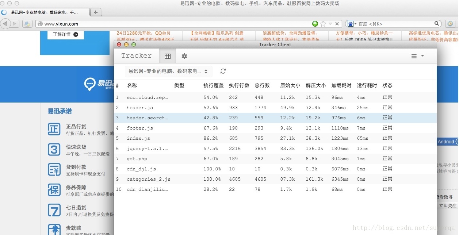Viewport: 459px width, 235px height.
Task: Sort by the 总行数 column header
Action: tap(262, 85)
